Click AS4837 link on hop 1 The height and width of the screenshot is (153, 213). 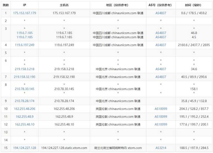click(x=161, y=13)
